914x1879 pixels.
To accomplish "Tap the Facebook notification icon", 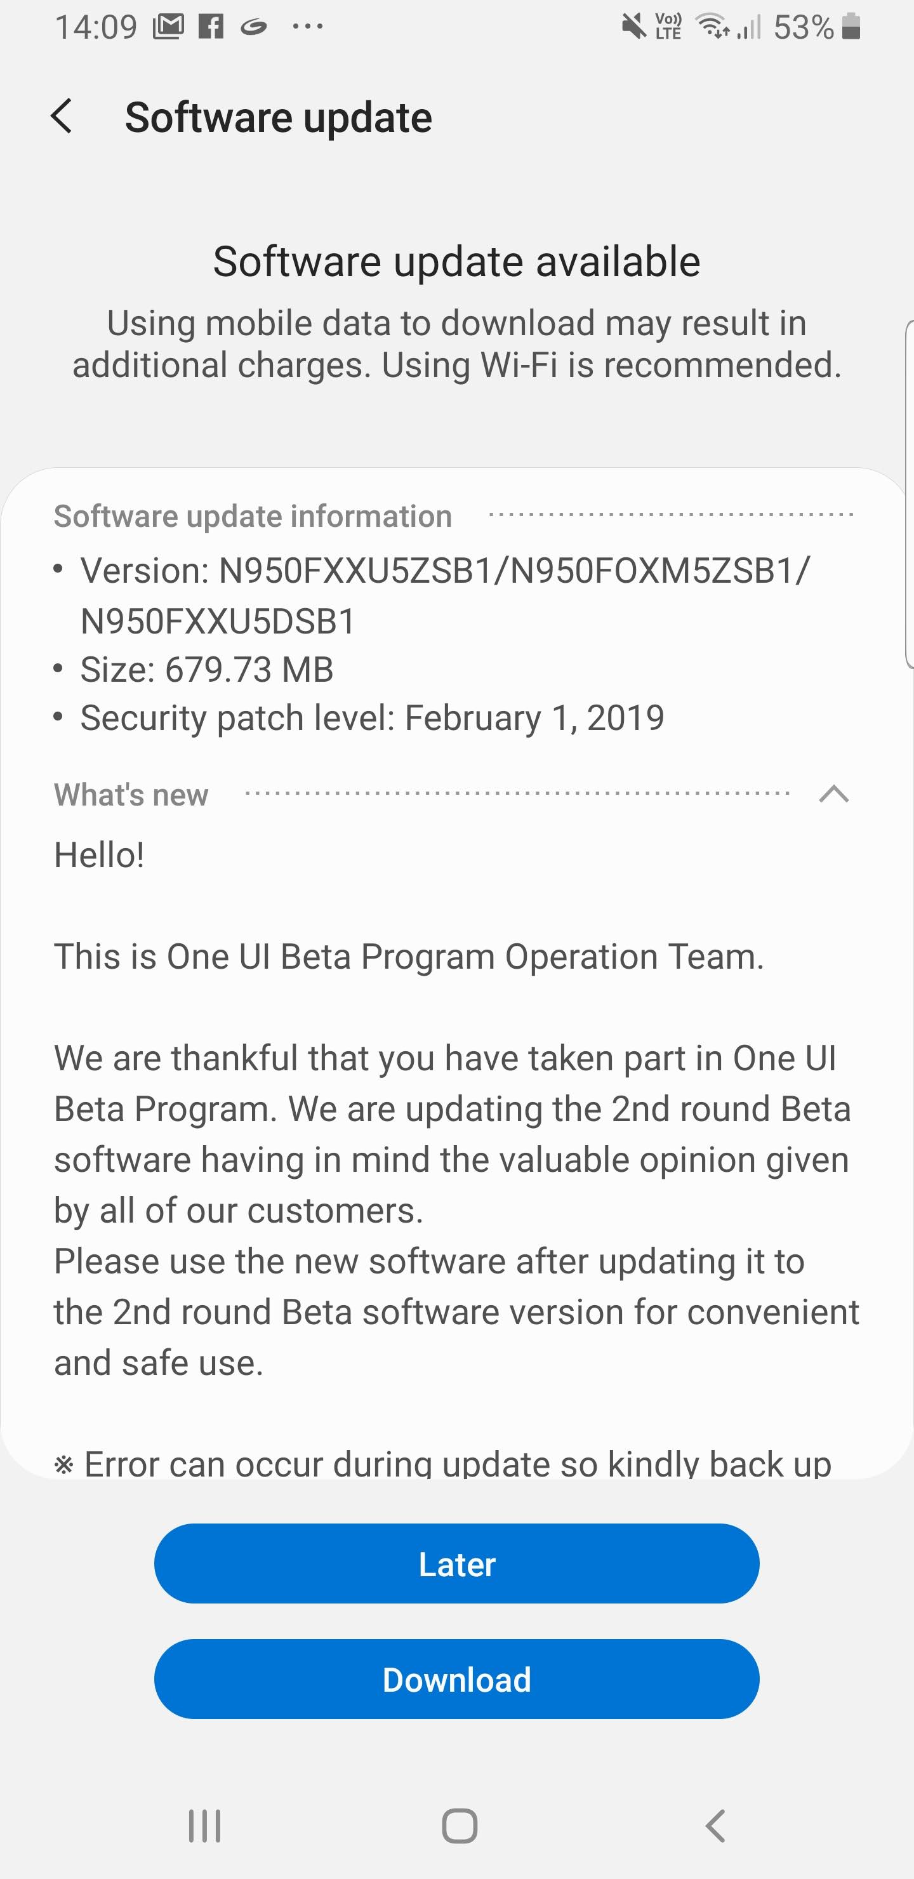I will [x=211, y=28].
